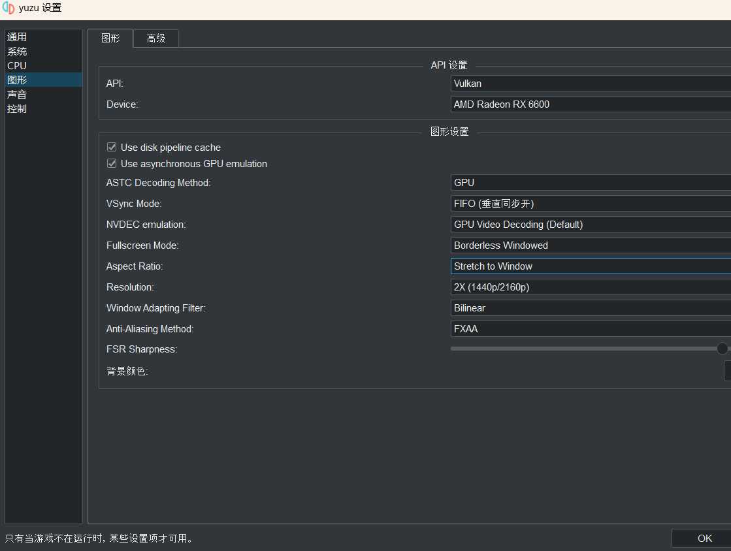The height and width of the screenshot is (551, 731).
Task: Open the Aspect Ratio dropdown
Action: [x=588, y=266]
